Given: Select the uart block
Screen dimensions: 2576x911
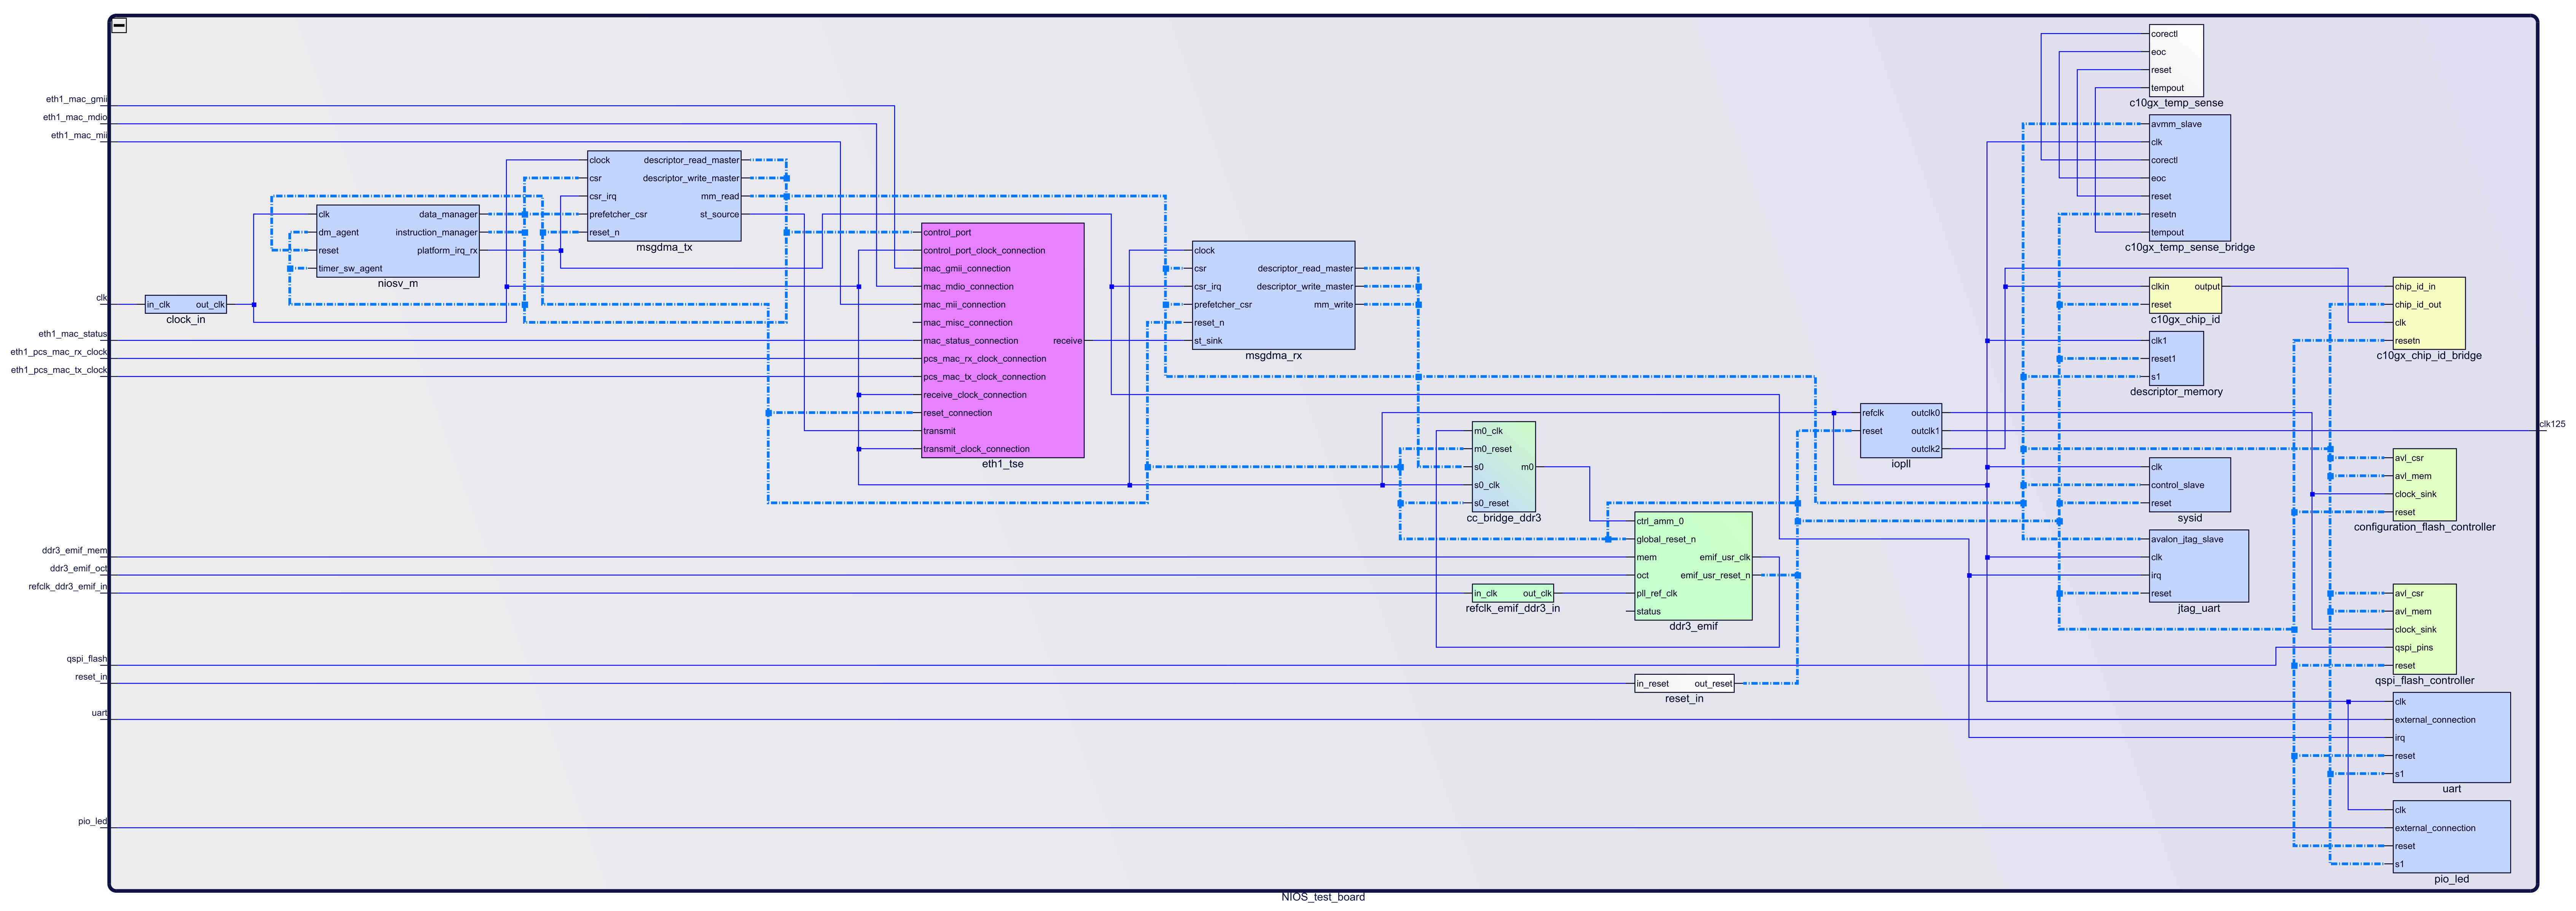Looking at the screenshot, I should [2451, 737].
